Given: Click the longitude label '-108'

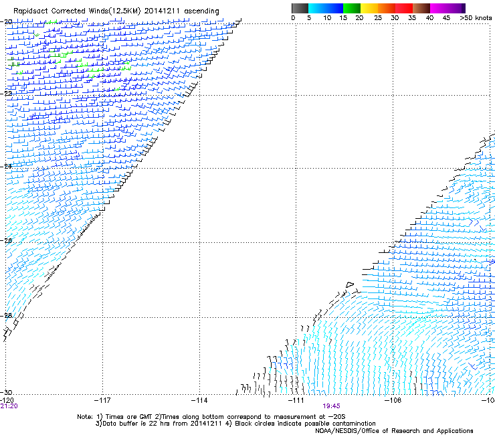Looking at the screenshot, I should [x=393, y=401].
